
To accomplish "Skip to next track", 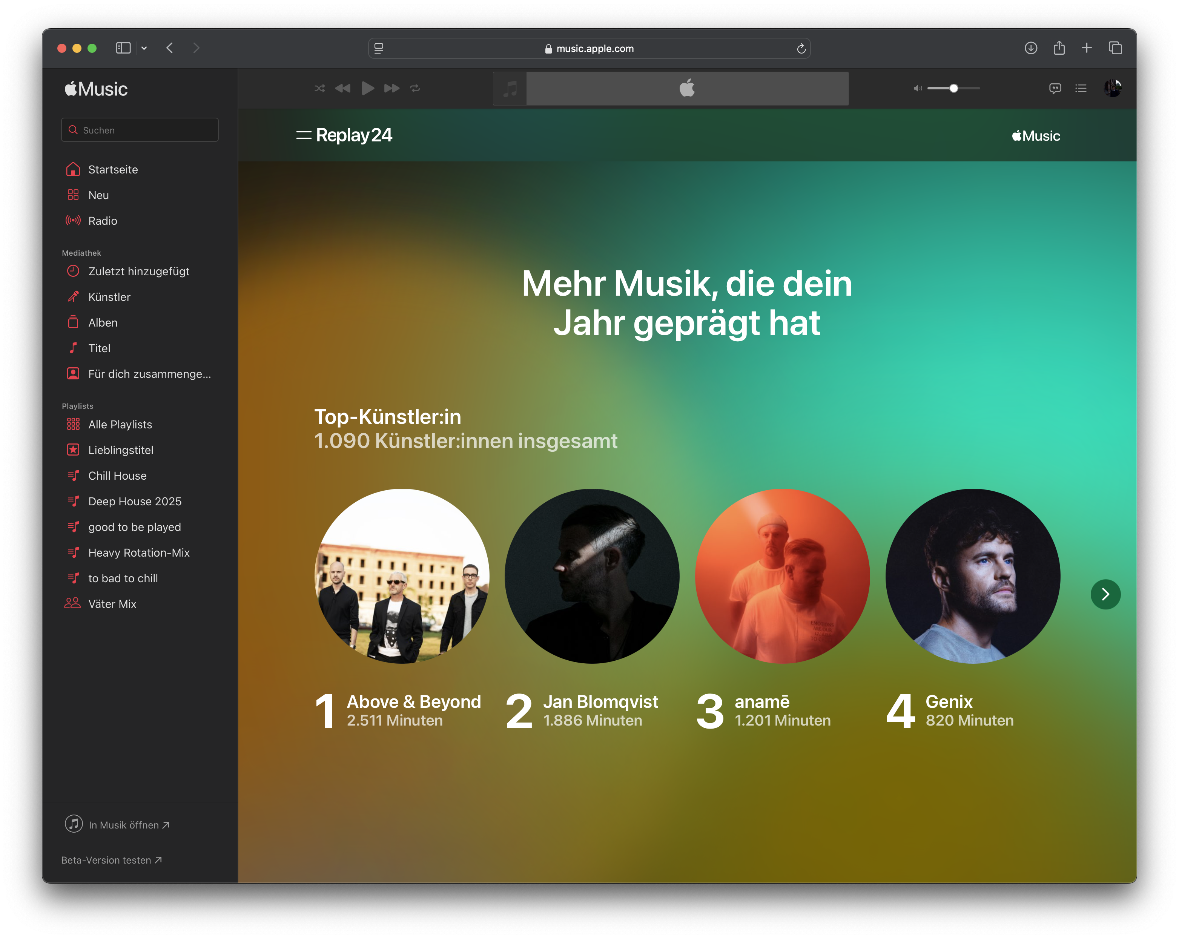I will tap(391, 88).
